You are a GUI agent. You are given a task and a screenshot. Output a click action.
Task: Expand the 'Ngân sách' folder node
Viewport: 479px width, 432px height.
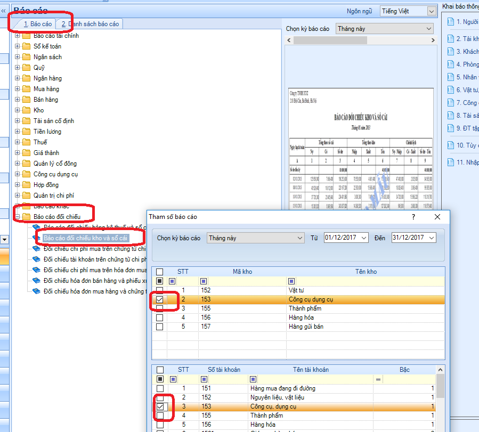(x=18, y=57)
